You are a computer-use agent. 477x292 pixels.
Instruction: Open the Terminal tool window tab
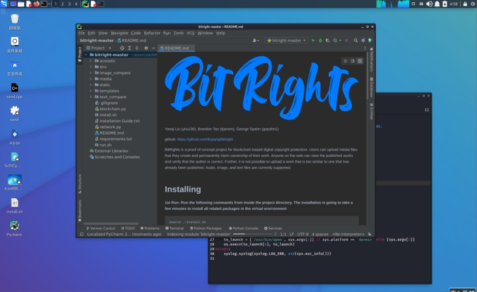point(174,228)
